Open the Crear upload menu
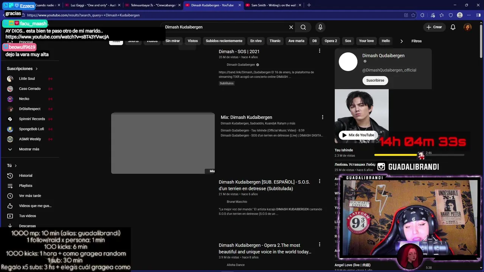 click(x=434, y=27)
